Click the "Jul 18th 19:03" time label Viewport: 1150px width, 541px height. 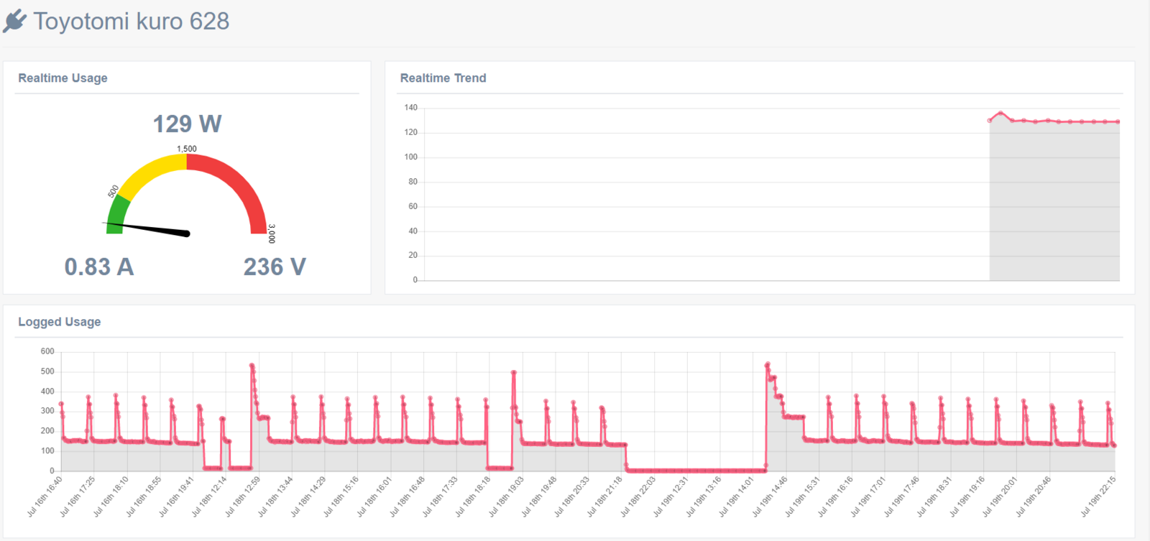(506, 496)
